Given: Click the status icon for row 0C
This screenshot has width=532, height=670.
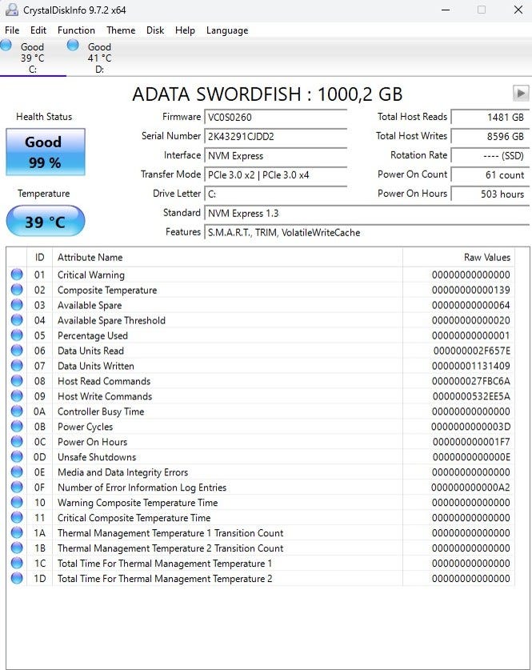Looking at the screenshot, I should pyautogui.click(x=17, y=441).
